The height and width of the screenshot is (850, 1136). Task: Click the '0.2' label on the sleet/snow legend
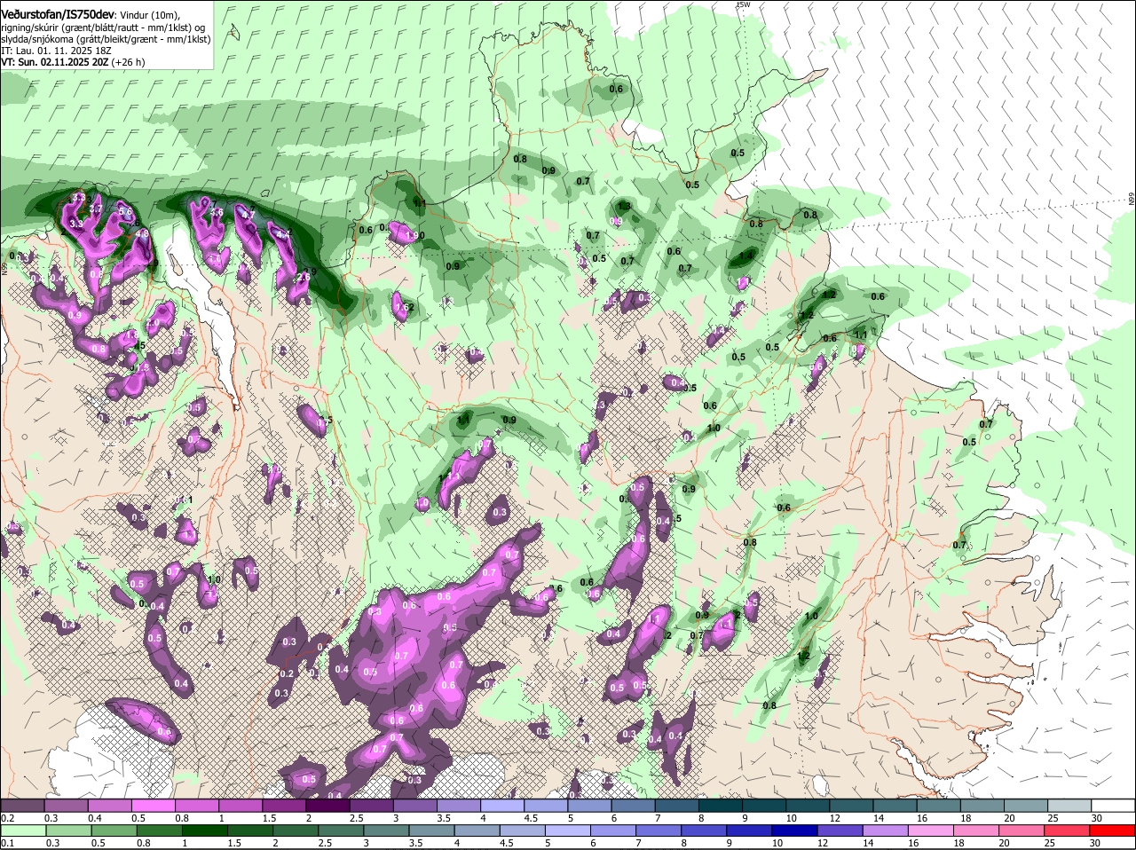pyautogui.click(x=7, y=818)
